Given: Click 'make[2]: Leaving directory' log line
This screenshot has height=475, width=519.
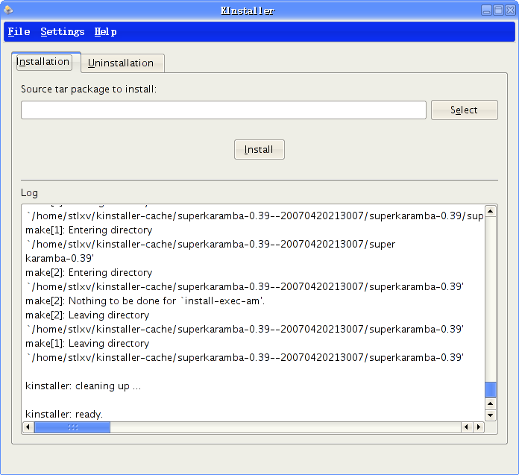Looking at the screenshot, I should pos(87,315).
